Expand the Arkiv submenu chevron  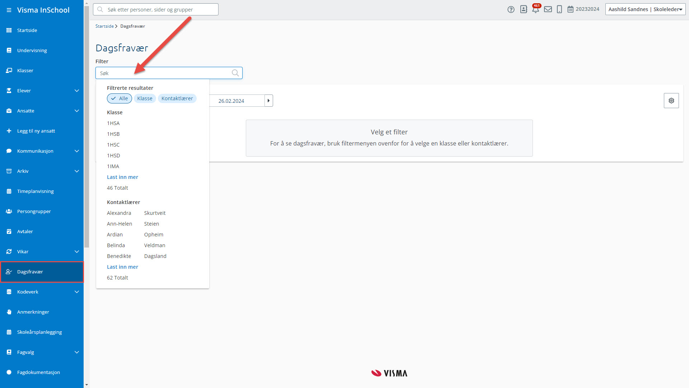(76, 171)
